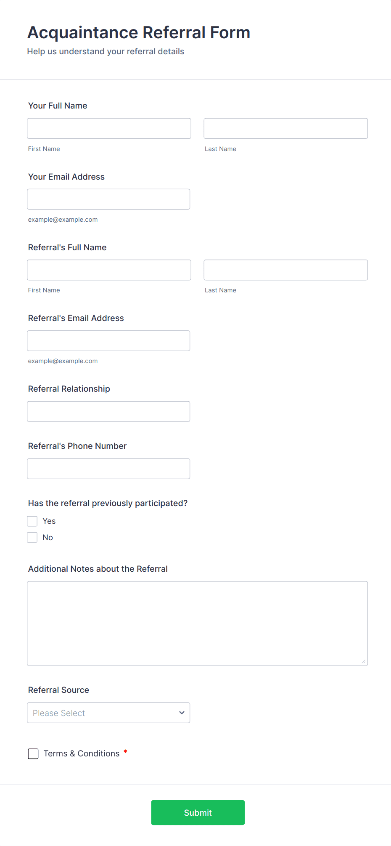This screenshot has width=391, height=846.
Task: Click the Terms & Conditions label text
Action: point(82,753)
